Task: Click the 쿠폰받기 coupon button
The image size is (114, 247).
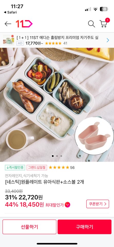Action: click(98, 204)
